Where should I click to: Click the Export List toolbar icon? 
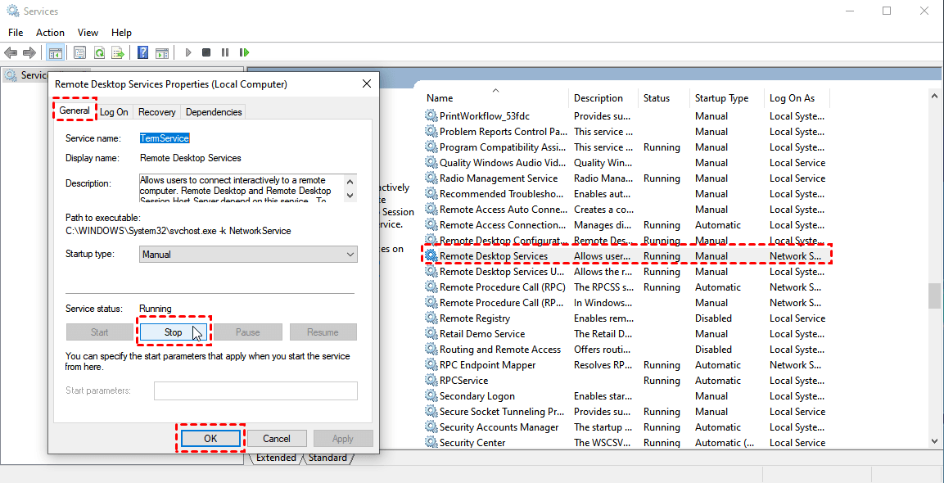[x=118, y=52]
